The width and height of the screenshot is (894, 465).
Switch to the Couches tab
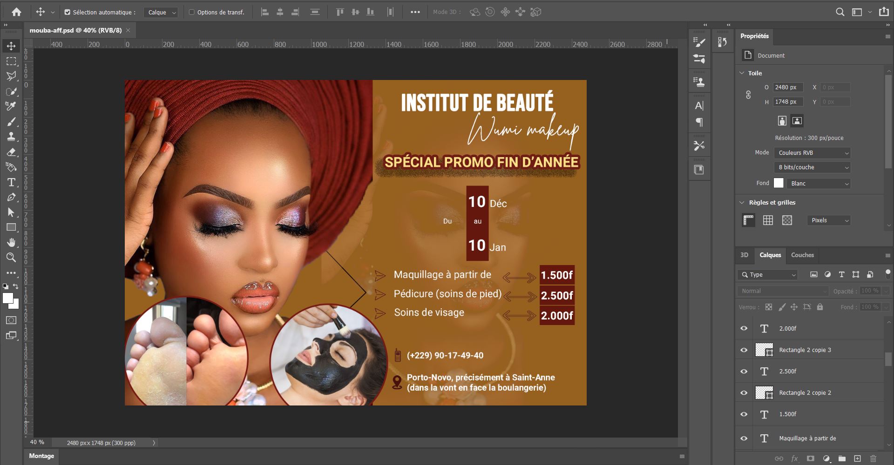[x=802, y=255]
